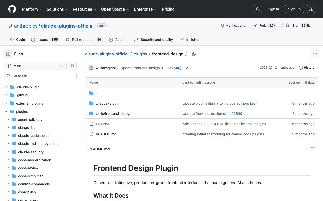Switch to the Pull requests tab
This screenshot has height=201, width=323.
[84, 40]
